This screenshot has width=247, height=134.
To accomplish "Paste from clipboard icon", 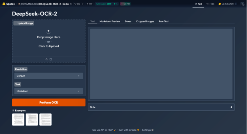I will click(x=51, y=59).
